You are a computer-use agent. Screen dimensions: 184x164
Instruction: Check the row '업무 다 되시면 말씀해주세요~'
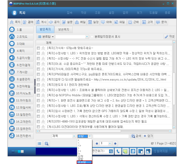38,79
